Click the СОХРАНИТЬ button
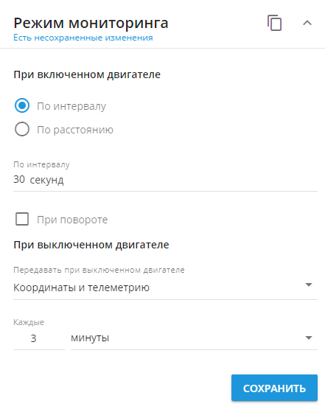Viewport: 325px width, 415px height. [274, 388]
